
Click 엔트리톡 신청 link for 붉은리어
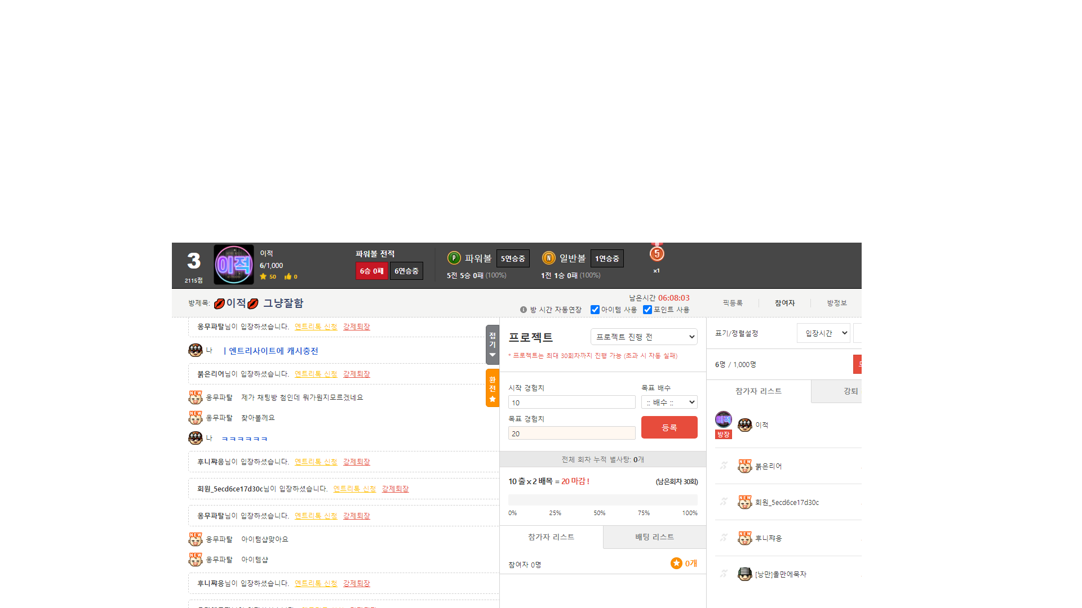pyautogui.click(x=316, y=374)
